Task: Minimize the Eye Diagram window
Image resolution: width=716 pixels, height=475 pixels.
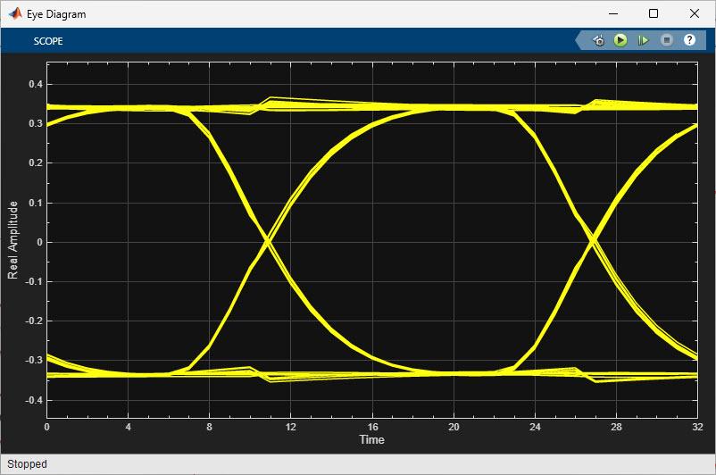Action: pos(613,13)
